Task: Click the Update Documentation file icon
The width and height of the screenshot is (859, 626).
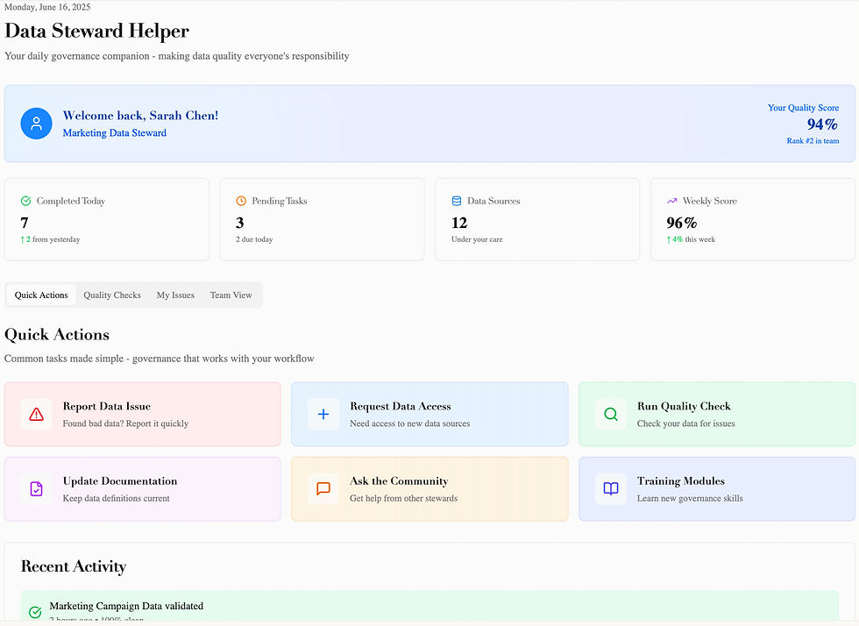Action: click(x=36, y=488)
